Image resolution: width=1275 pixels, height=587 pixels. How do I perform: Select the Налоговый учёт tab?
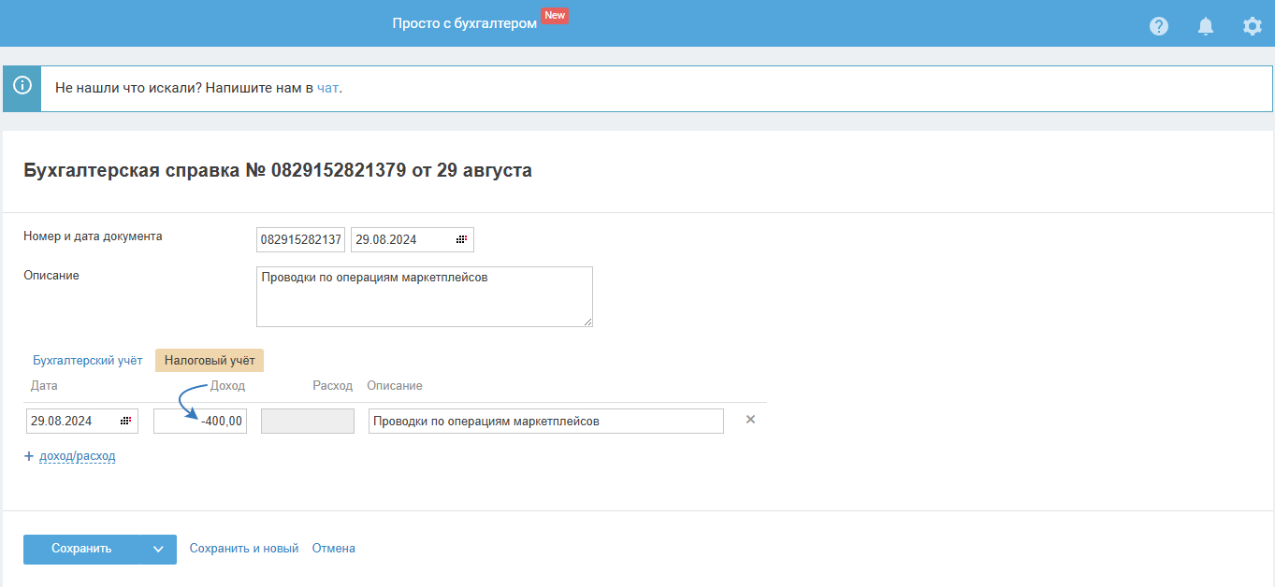click(x=210, y=361)
